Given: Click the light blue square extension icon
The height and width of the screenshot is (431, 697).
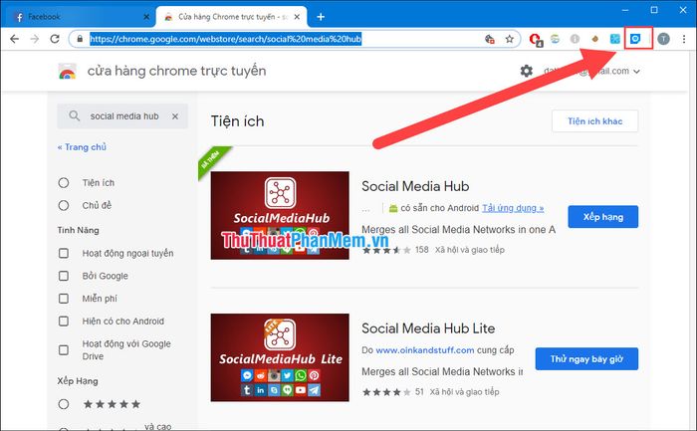Looking at the screenshot, I should click(614, 39).
